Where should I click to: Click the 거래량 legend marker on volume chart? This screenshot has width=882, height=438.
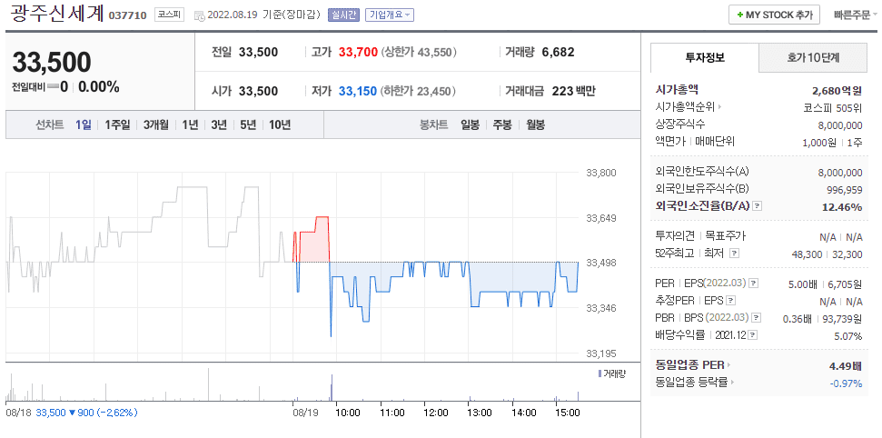pyautogui.click(x=600, y=373)
